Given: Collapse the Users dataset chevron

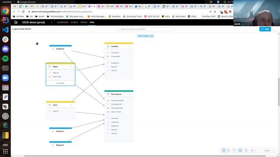Looking at the screenshot, I should [x=71, y=105].
